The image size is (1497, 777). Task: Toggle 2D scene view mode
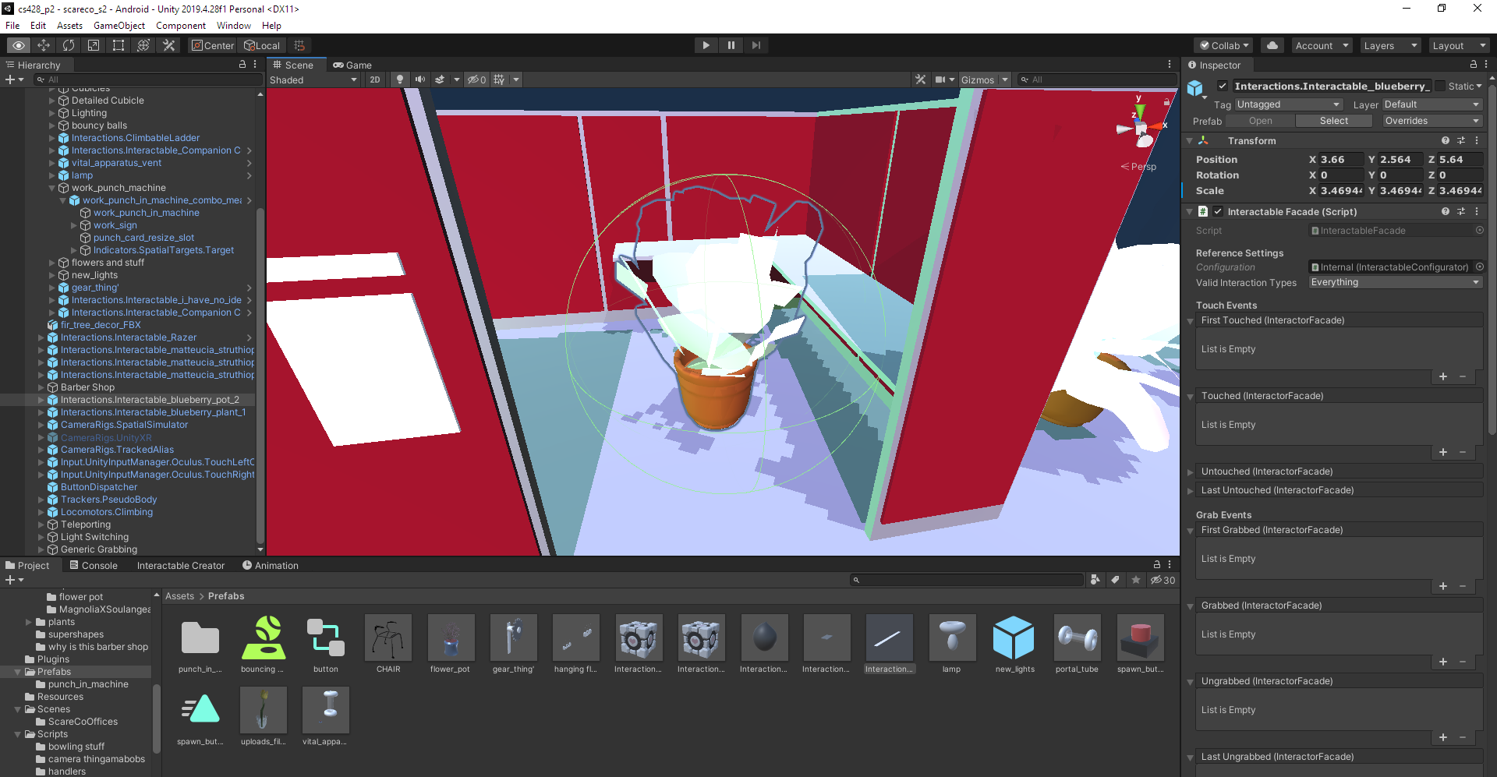tap(375, 79)
